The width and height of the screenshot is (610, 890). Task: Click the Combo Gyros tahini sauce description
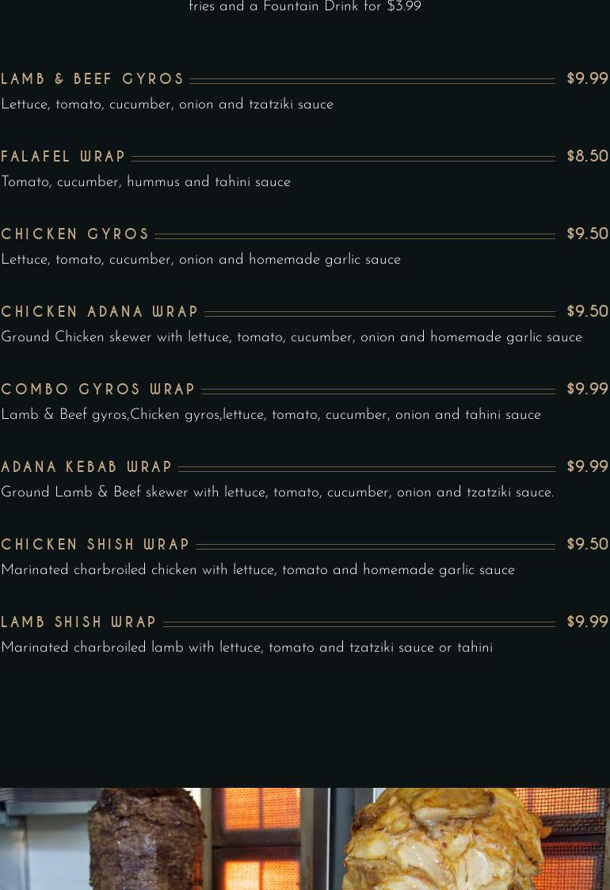coord(271,415)
